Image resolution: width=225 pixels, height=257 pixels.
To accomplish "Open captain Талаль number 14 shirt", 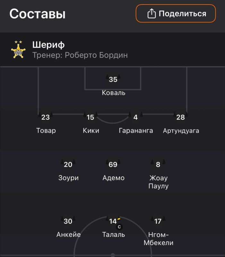I will 113,221.
